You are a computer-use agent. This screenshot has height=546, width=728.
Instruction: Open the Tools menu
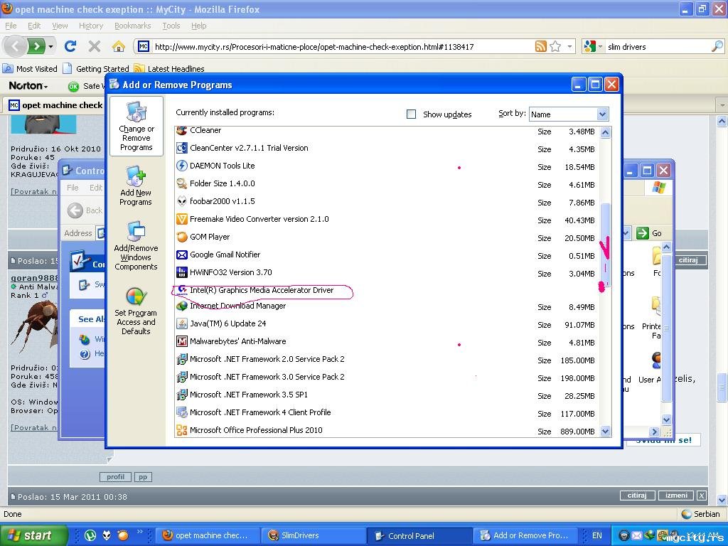171,26
